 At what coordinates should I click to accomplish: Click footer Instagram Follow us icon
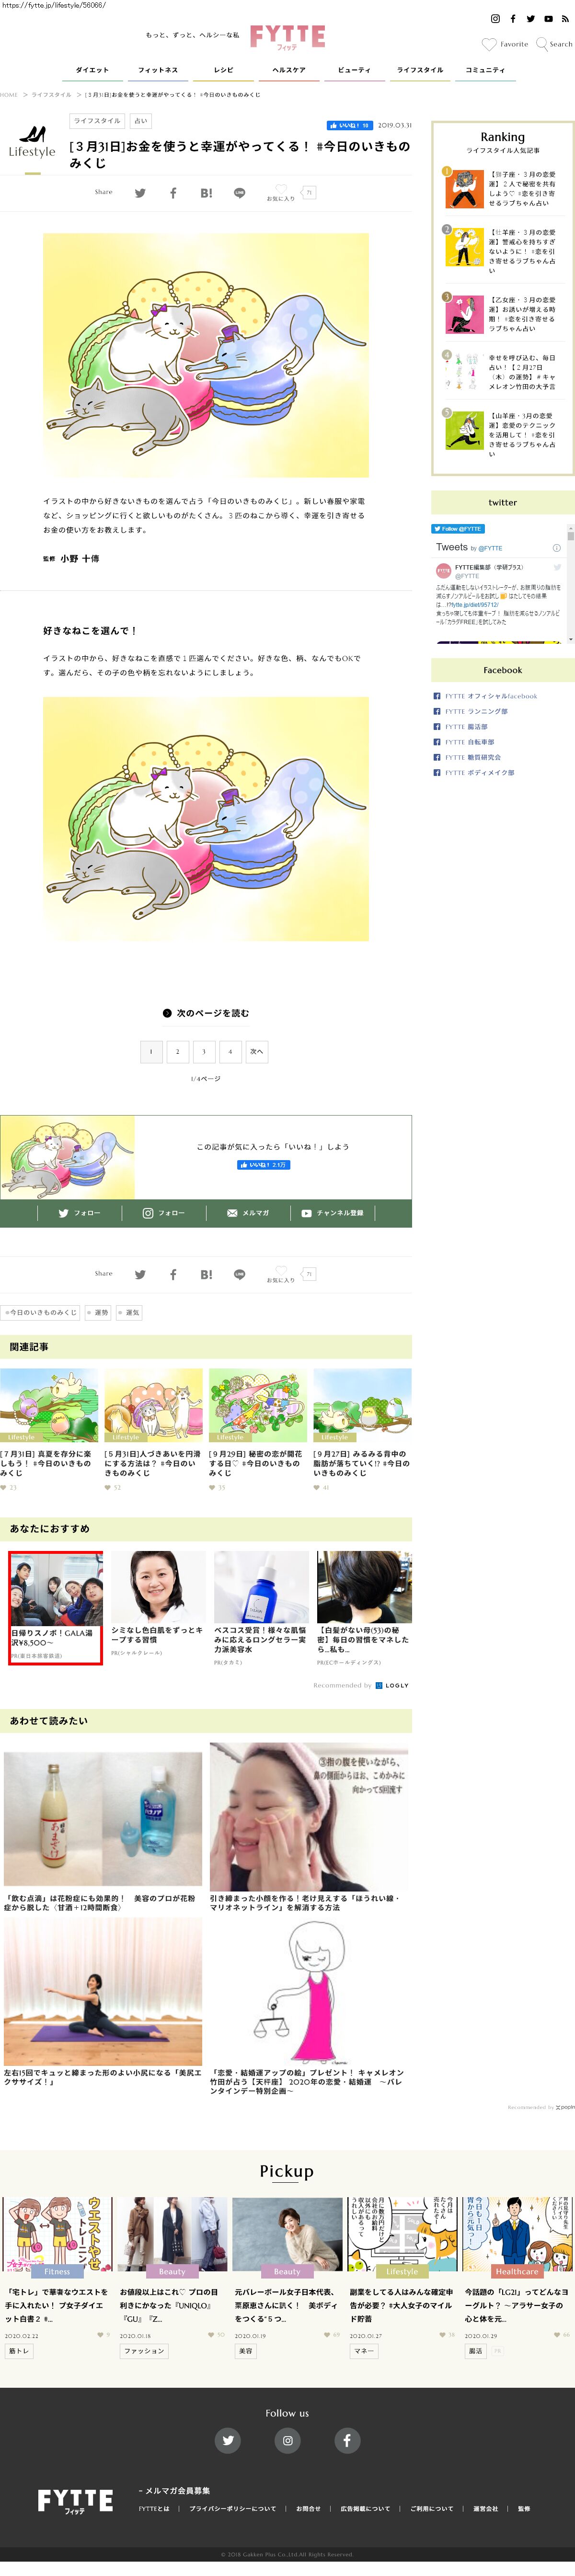point(287,2440)
